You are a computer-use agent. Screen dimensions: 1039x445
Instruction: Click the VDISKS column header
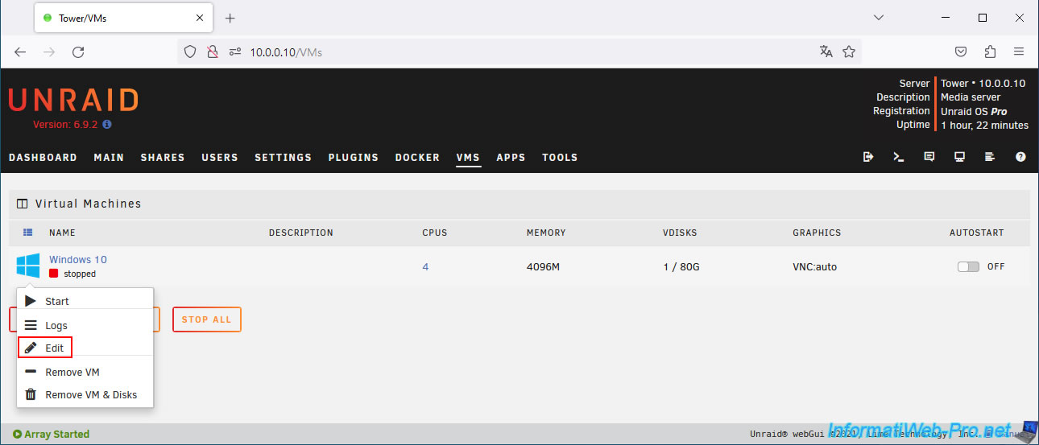[680, 233]
